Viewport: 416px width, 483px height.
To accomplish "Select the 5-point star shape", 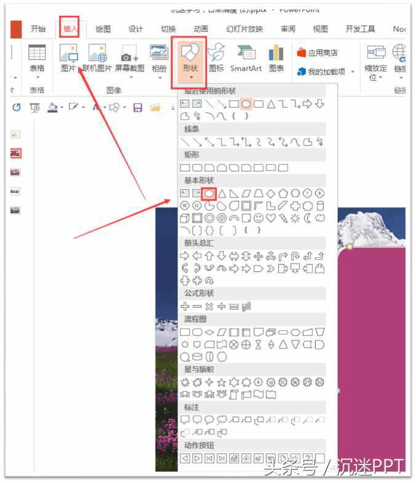I will 222,382.
